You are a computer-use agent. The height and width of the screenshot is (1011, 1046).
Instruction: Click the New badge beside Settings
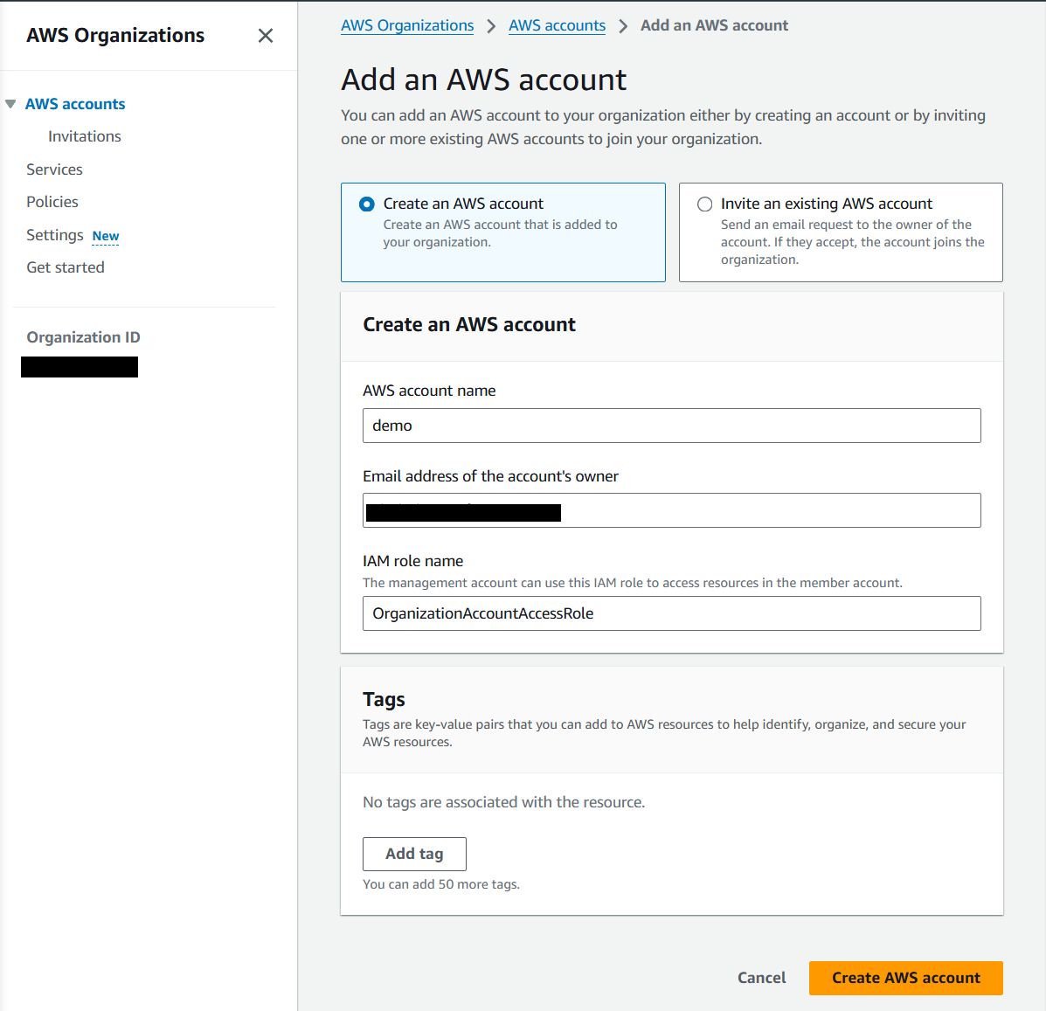106,236
